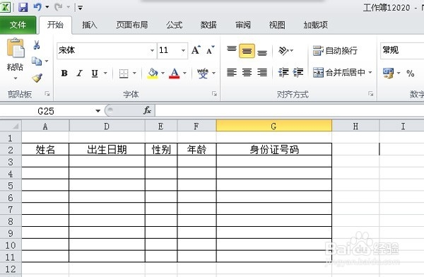424x277 pixels.
Task: Click the Save icon in quick access toolbar
Action: pos(23,7)
